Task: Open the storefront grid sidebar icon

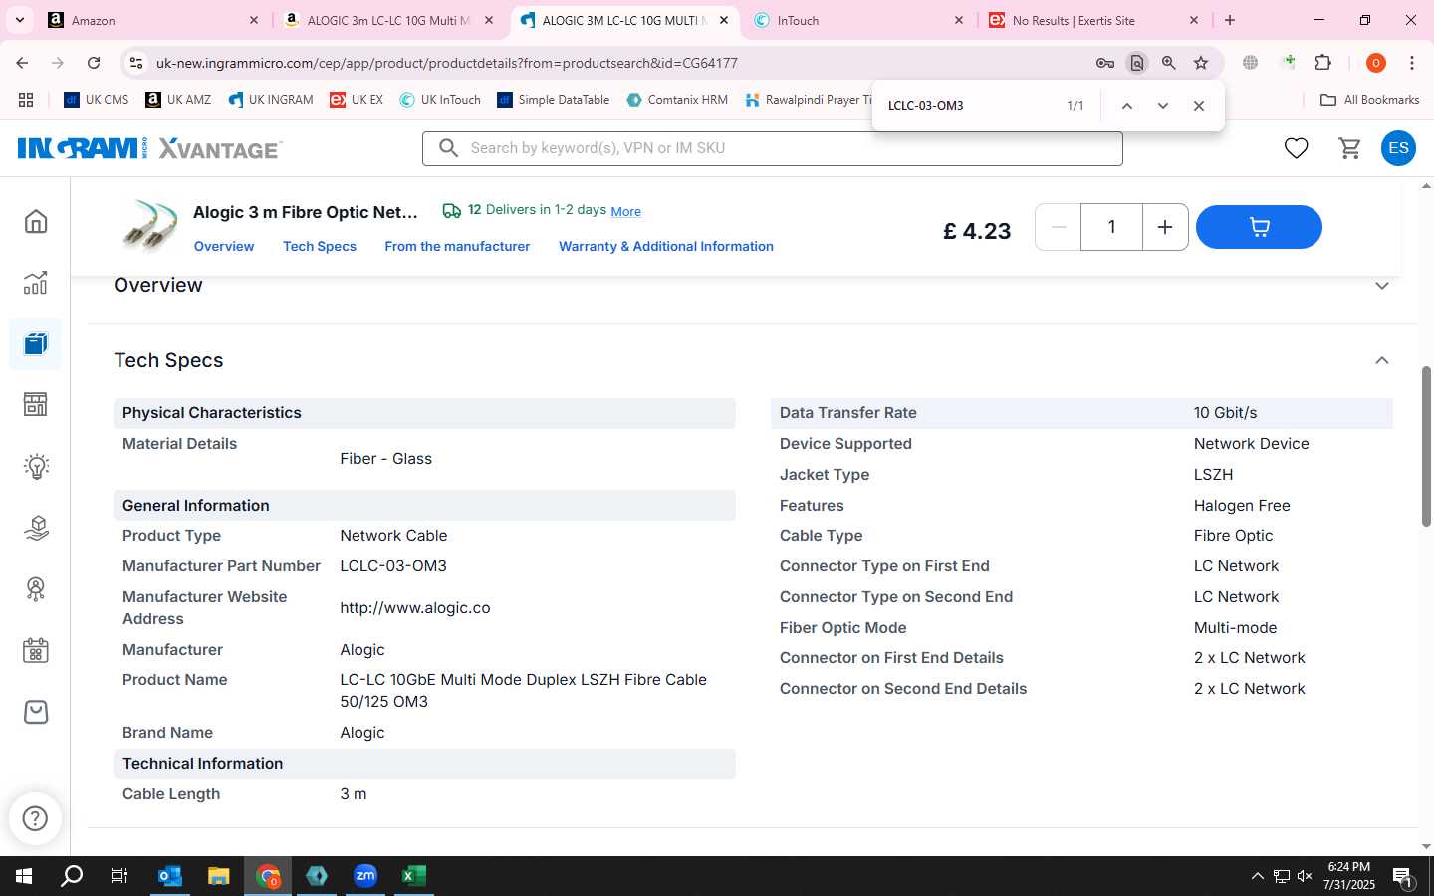Action: 36,405
